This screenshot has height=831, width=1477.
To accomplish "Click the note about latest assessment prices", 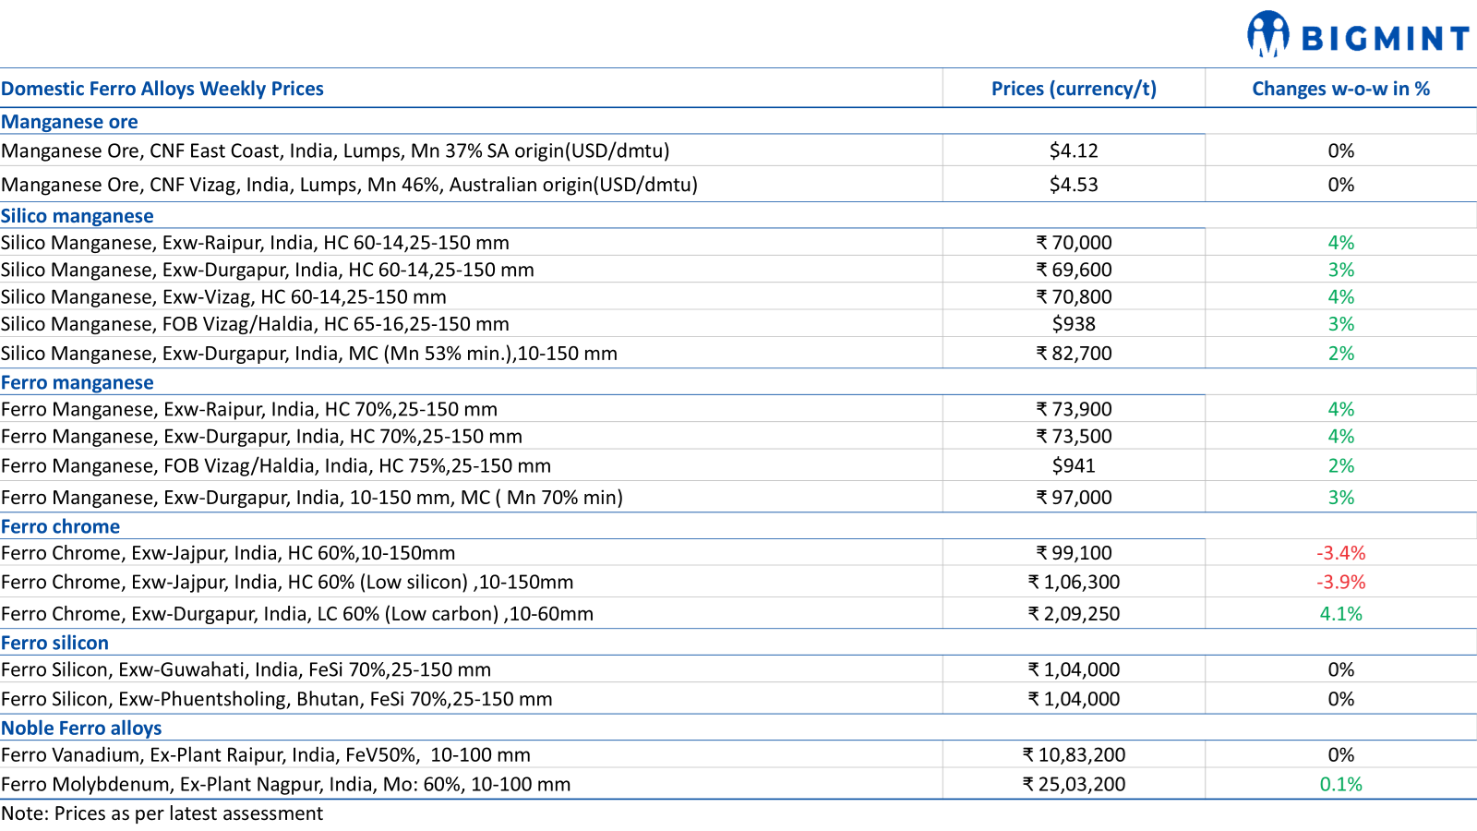I will [162, 813].
